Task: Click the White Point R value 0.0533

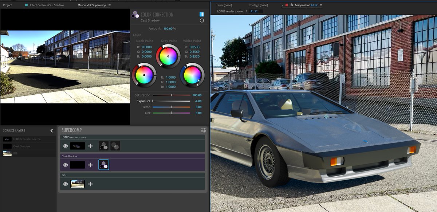Action: pyautogui.click(x=194, y=47)
